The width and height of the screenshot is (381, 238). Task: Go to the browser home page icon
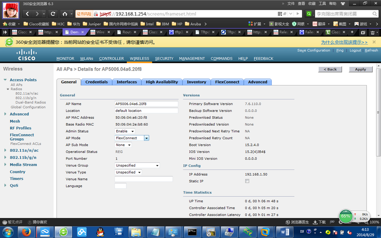(65, 14)
